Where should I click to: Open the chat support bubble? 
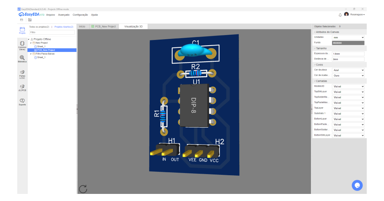(x=357, y=185)
